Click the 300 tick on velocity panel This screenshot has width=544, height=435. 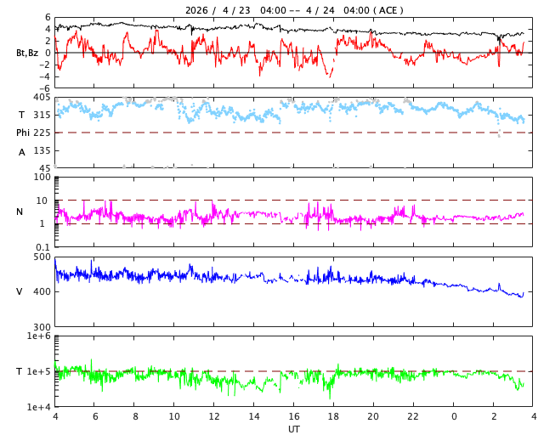point(42,327)
